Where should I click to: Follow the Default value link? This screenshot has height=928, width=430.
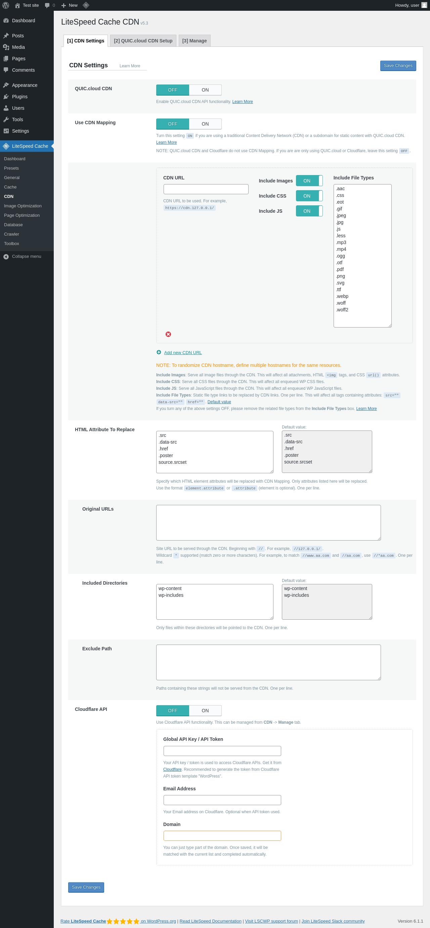coord(219,402)
